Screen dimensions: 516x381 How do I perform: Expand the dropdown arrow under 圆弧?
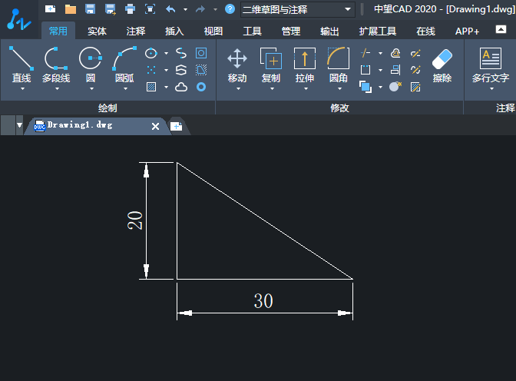[124, 88]
